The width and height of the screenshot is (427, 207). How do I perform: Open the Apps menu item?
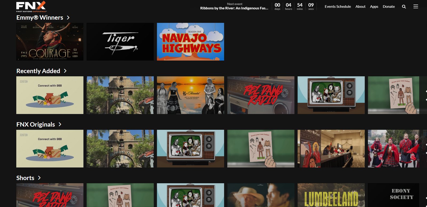click(x=374, y=7)
